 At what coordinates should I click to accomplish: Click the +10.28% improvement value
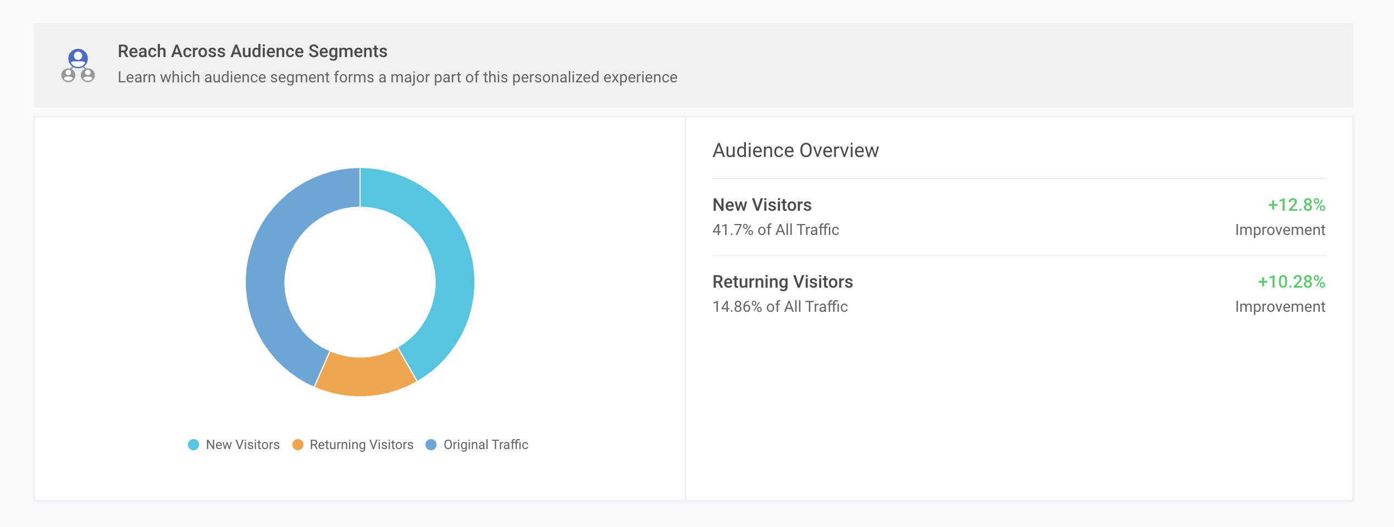[1291, 282]
